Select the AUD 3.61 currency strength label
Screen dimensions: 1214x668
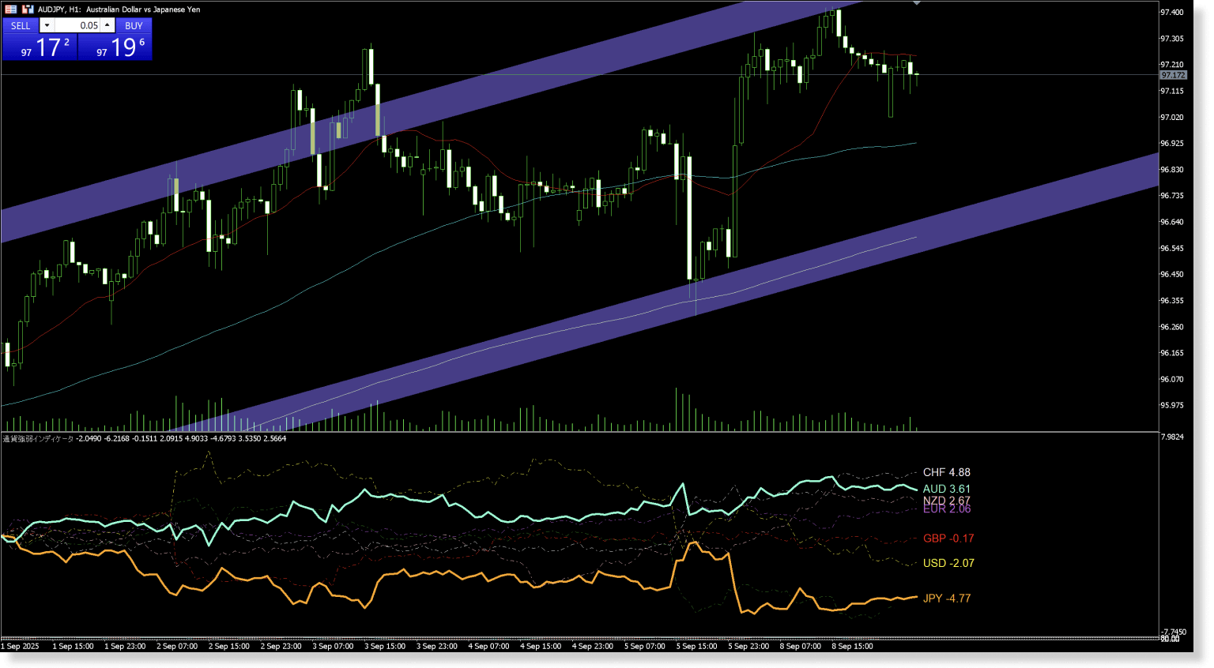pyautogui.click(x=946, y=489)
